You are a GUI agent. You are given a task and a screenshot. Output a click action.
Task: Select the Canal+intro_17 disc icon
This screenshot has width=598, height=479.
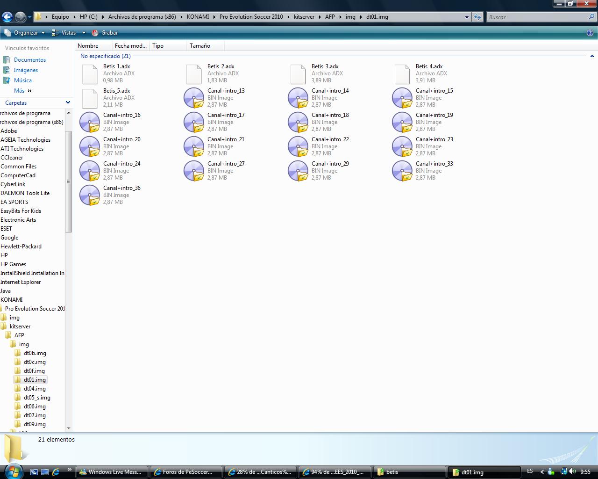click(193, 122)
